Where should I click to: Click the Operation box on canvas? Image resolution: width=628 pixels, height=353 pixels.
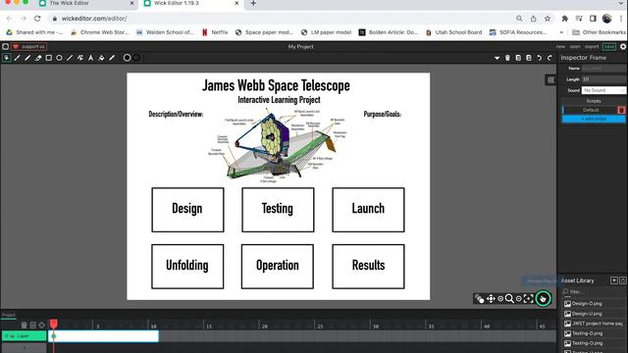pos(278,267)
